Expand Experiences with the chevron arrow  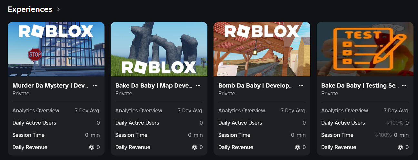click(58, 9)
